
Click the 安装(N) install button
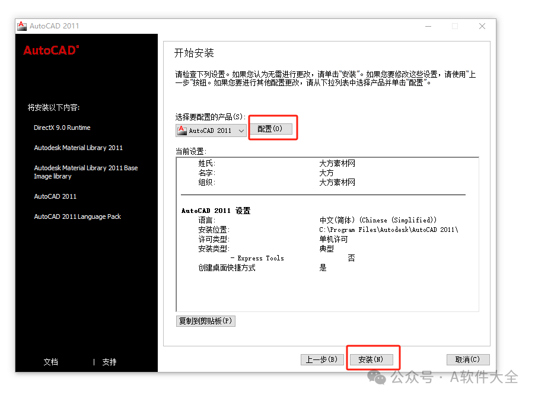(371, 359)
